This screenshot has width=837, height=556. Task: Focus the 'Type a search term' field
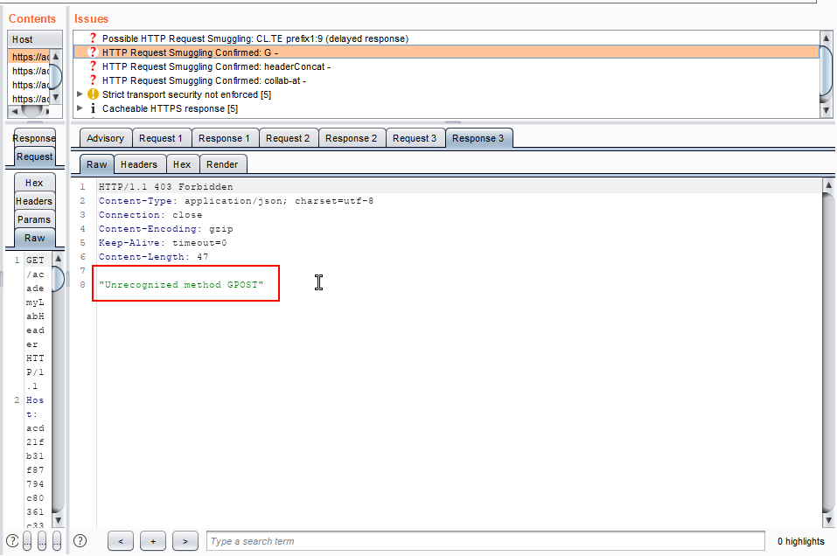[485, 541]
